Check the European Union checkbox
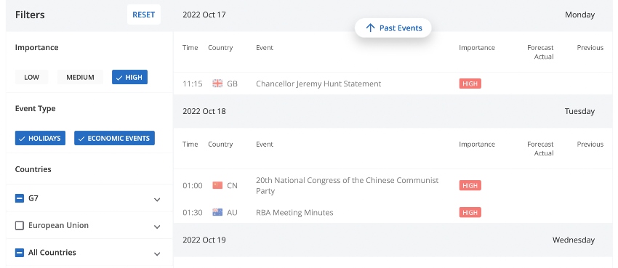This screenshot has width=618, height=268. pos(20,225)
